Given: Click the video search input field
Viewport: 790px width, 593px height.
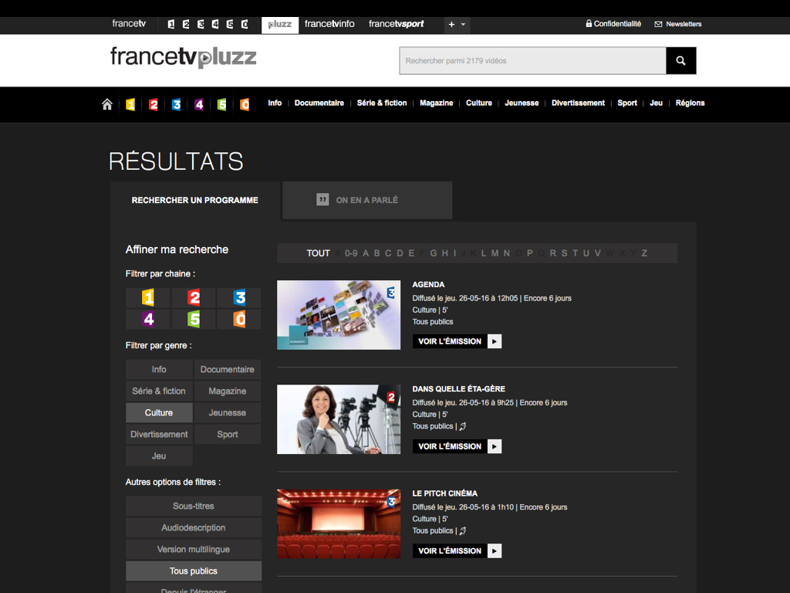Looking at the screenshot, I should coord(532,61).
